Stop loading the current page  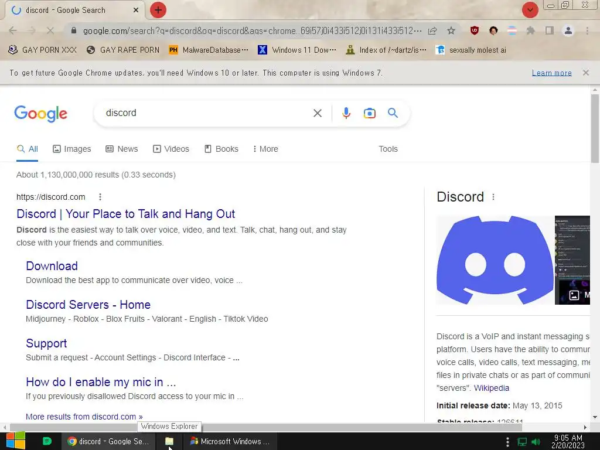coord(50,30)
